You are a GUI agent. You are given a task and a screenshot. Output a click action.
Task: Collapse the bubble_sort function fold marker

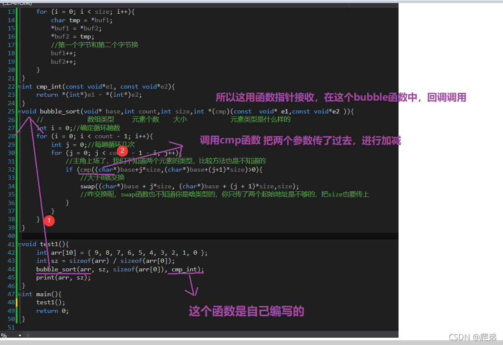(20, 111)
